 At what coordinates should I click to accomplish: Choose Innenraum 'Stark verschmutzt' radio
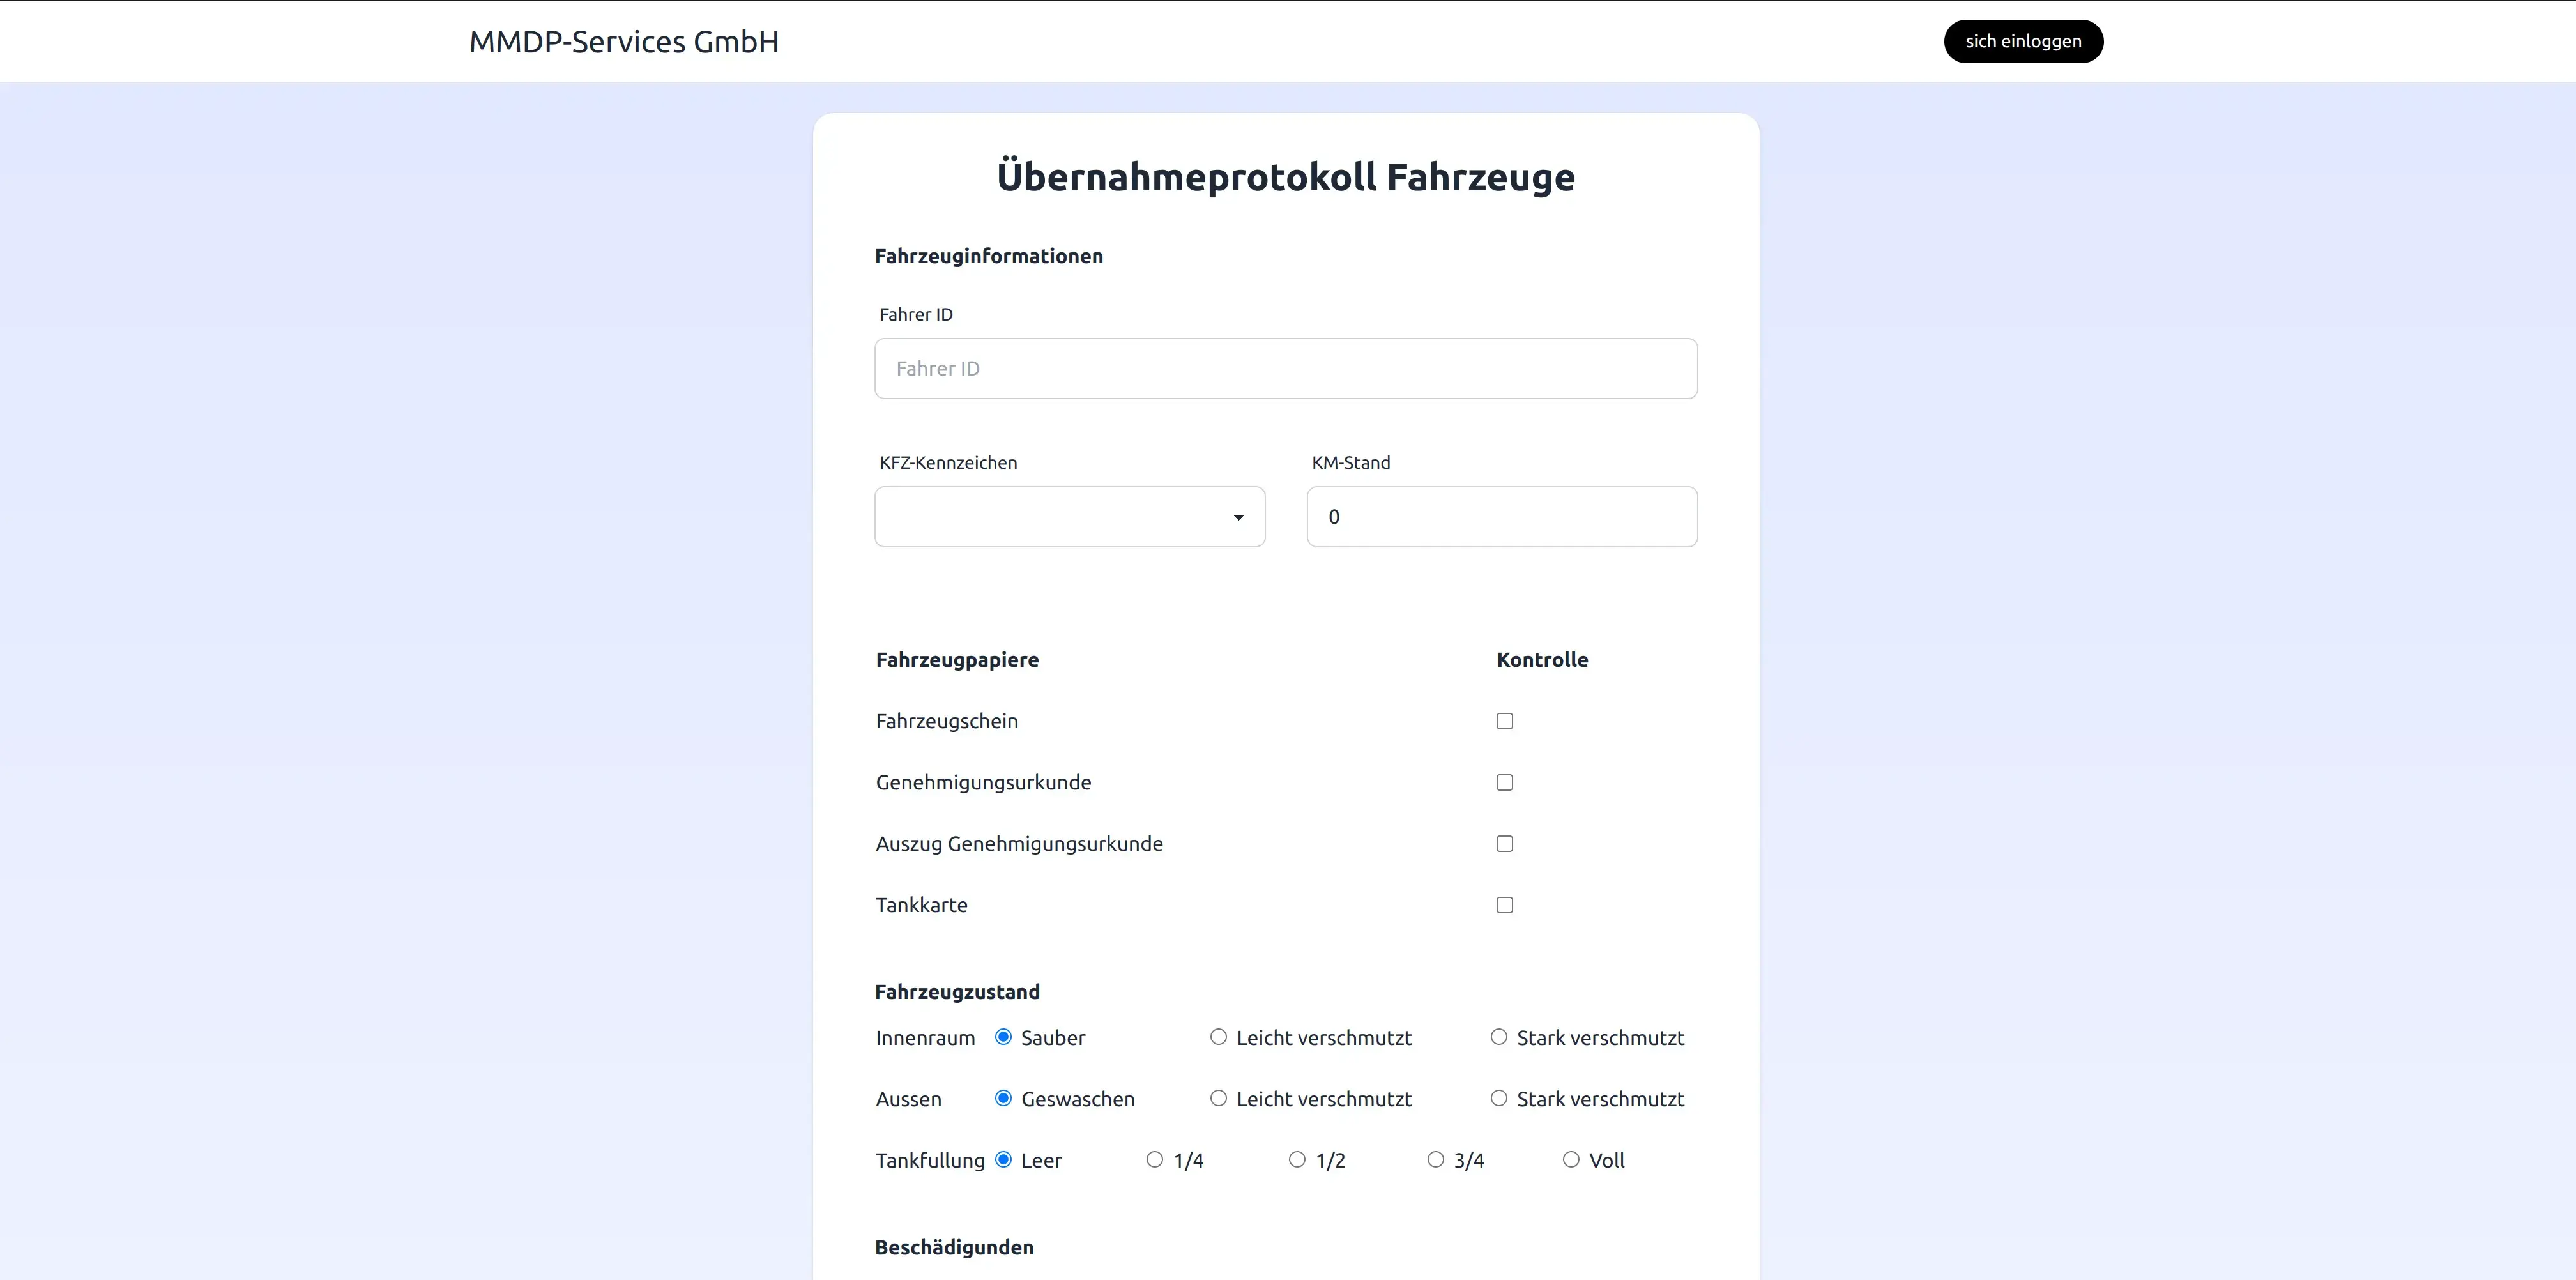pos(1498,1037)
